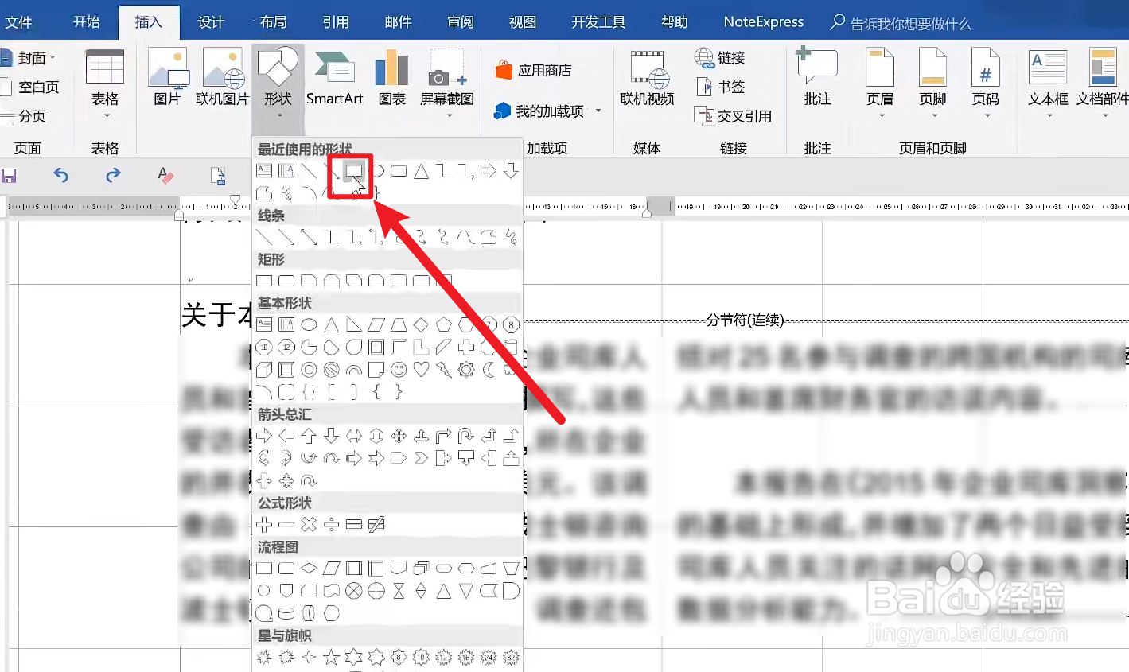Insert a page break with 分页
Screen dimensions: 1129x672
click(x=24, y=116)
